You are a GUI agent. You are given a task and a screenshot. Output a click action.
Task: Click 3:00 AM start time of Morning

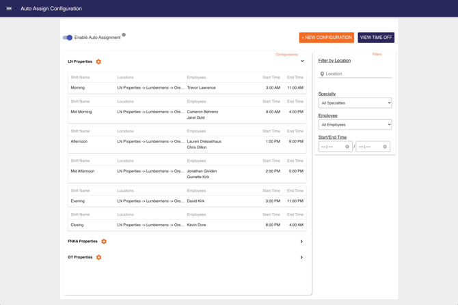click(273, 88)
